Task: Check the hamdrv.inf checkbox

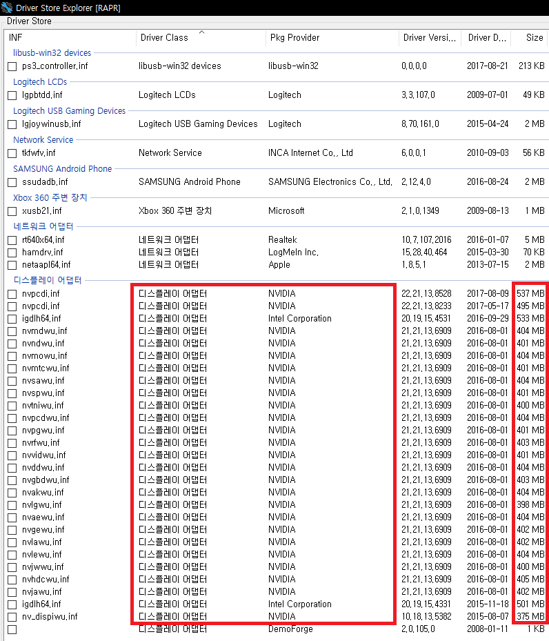Action: pos(12,253)
